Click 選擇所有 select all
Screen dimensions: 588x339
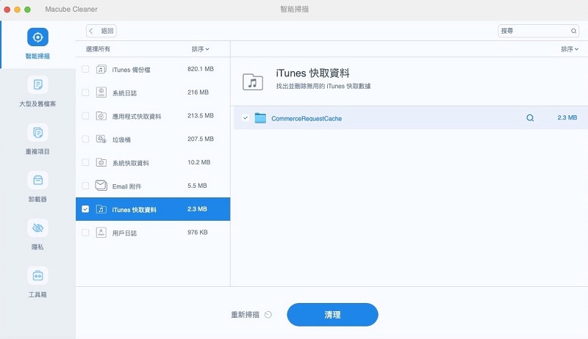[98, 49]
